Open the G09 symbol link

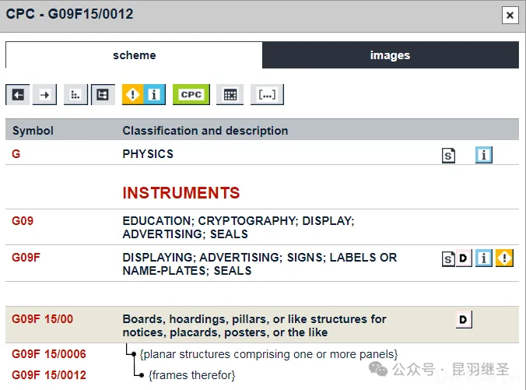pos(23,221)
